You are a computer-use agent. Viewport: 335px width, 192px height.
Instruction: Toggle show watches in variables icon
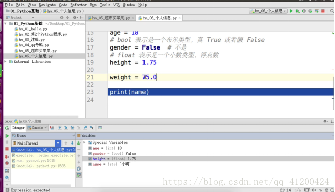(79, 175)
